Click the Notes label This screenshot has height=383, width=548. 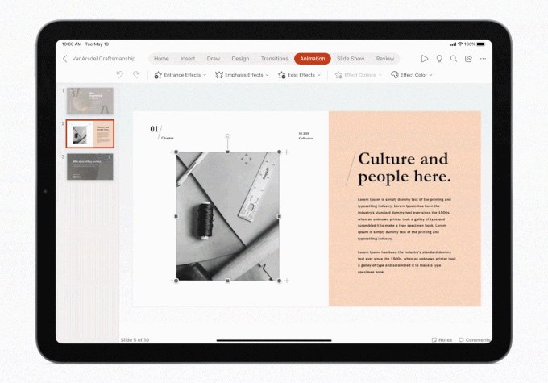445,340
